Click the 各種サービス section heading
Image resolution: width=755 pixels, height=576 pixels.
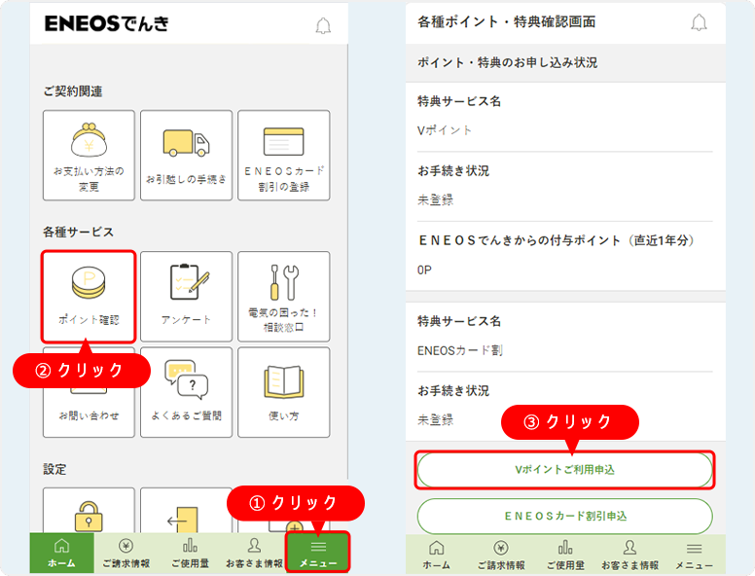79,233
